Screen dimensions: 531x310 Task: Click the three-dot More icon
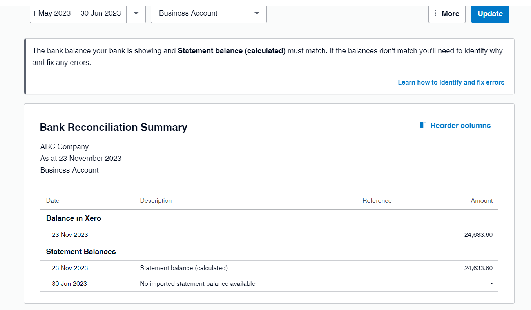pos(435,13)
